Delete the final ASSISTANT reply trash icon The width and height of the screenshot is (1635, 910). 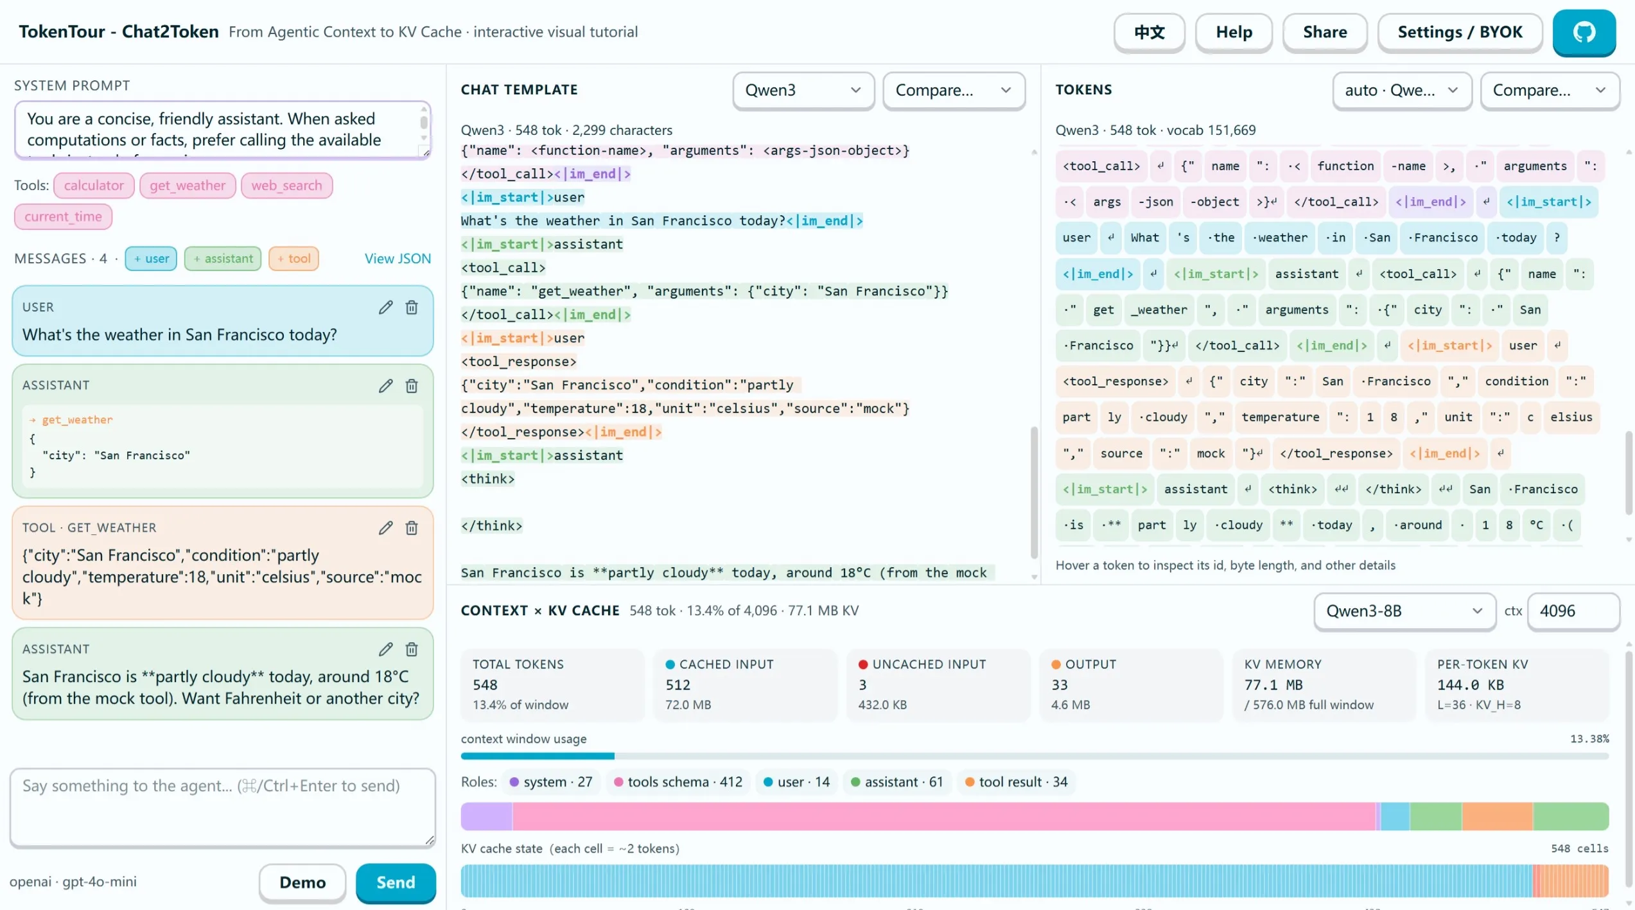(412, 649)
